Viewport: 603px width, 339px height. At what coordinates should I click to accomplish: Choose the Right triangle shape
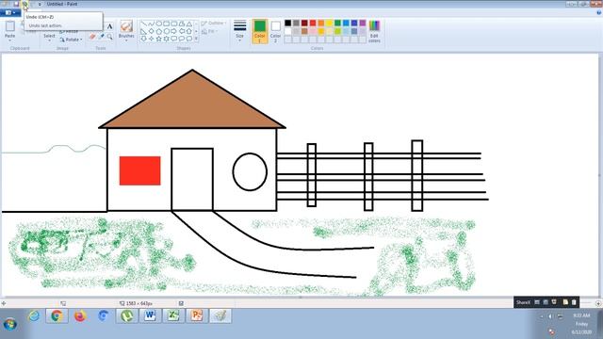[x=143, y=31]
